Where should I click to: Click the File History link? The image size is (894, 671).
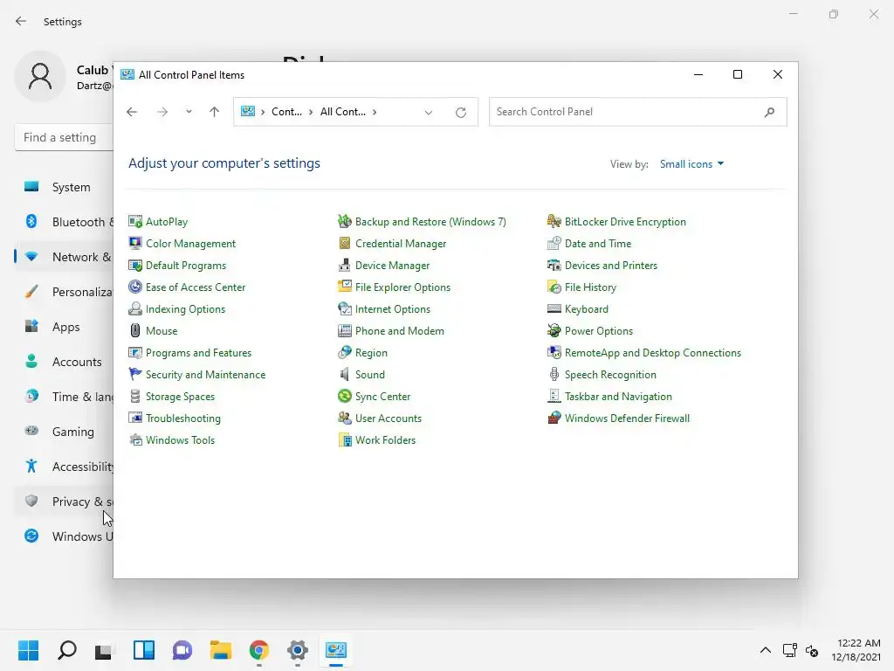(x=590, y=287)
